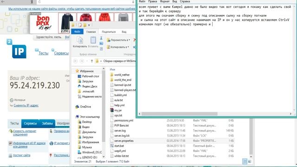The width and height of the screenshot is (297, 167).
Task: Switch to the Вид tab in Explorer ribbon
Action: point(124,32)
